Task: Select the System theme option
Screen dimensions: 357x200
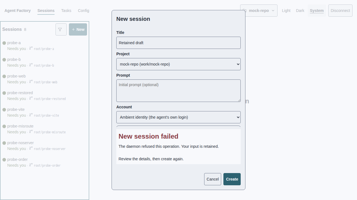Action: [317, 11]
